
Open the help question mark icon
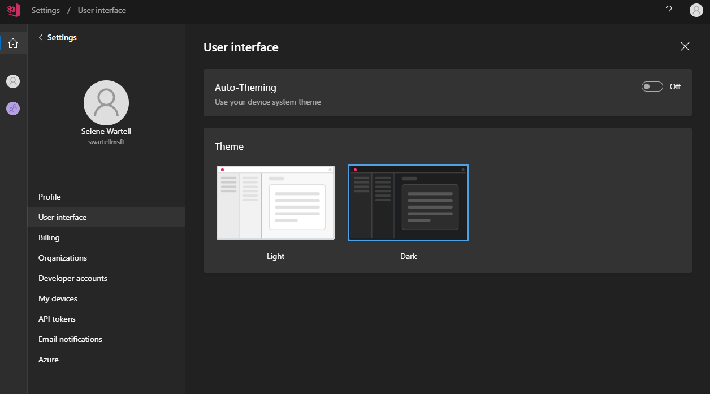(669, 10)
